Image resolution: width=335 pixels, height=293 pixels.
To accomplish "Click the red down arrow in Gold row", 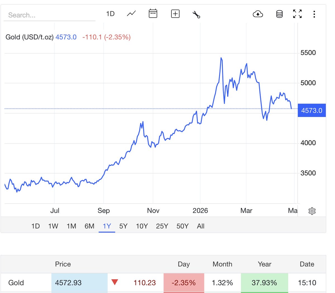I will [114, 282].
